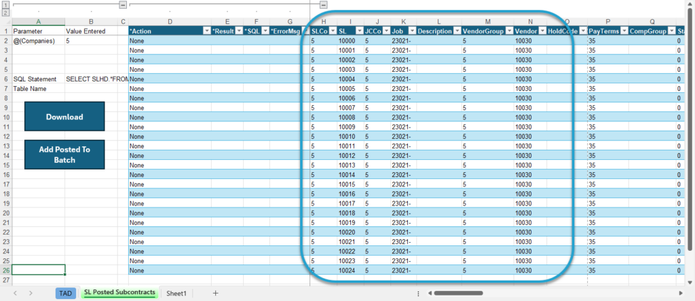Click the *Action header cell

170,31
